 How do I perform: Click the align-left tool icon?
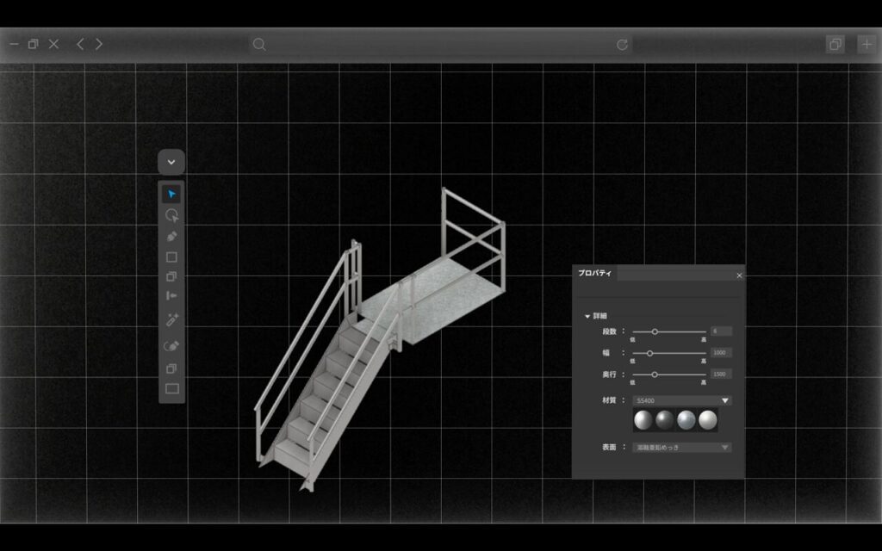pyautogui.click(x=171, y=296)
